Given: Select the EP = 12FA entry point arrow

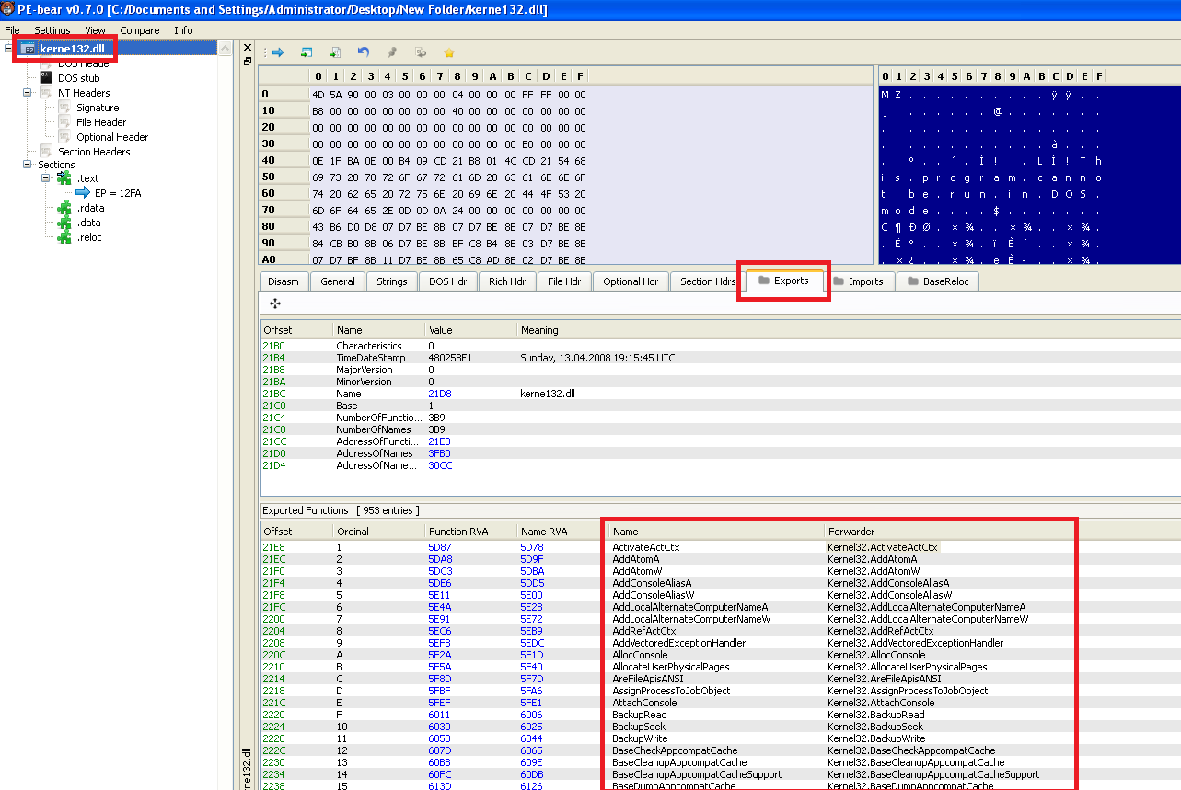Looking at the screenshot, I should (84, 193).
